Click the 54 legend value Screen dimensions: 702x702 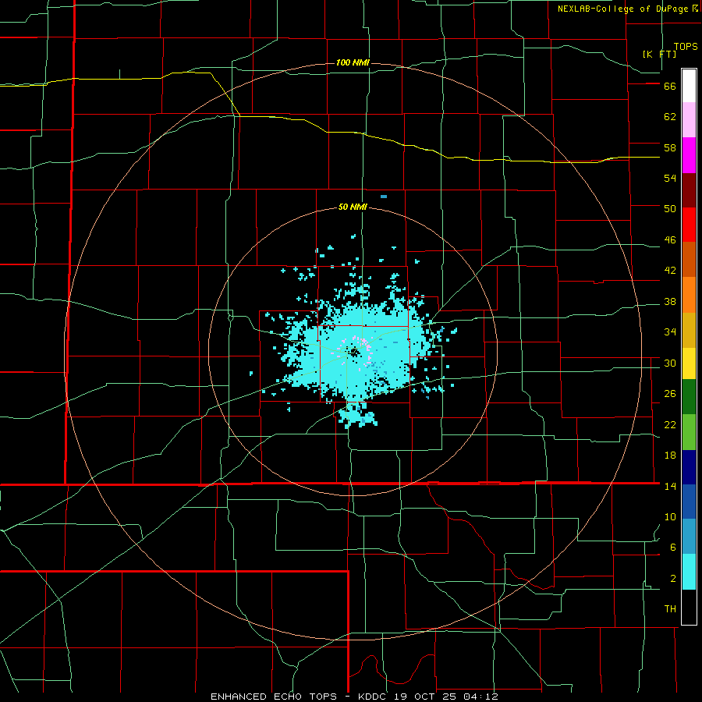[x=670, y=178]
